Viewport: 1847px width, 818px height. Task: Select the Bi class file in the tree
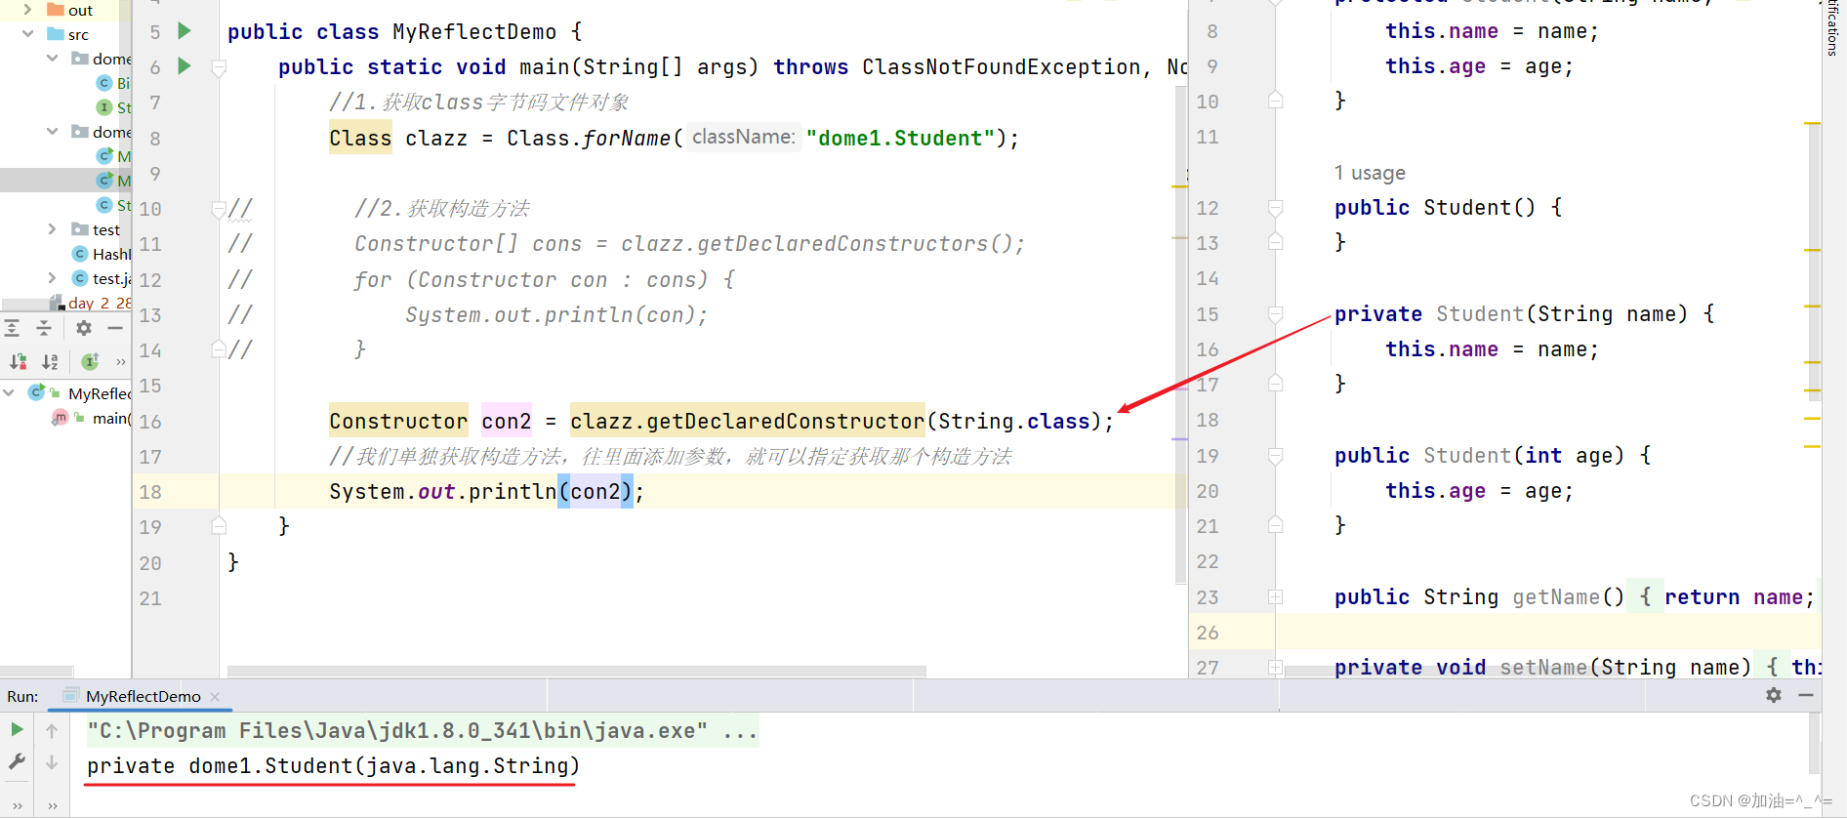114,83
